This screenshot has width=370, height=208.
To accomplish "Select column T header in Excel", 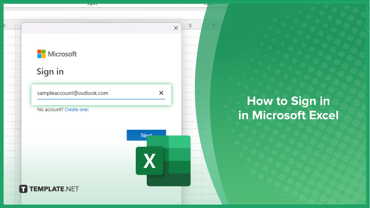I will coord(214,26).
